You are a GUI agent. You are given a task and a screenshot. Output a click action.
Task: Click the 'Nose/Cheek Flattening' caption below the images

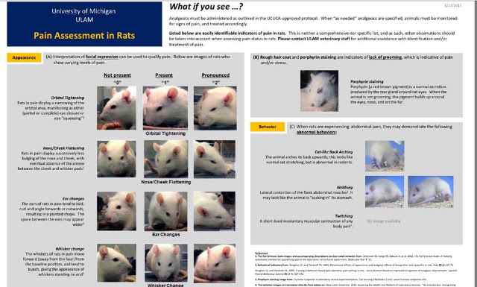point(166,182)
